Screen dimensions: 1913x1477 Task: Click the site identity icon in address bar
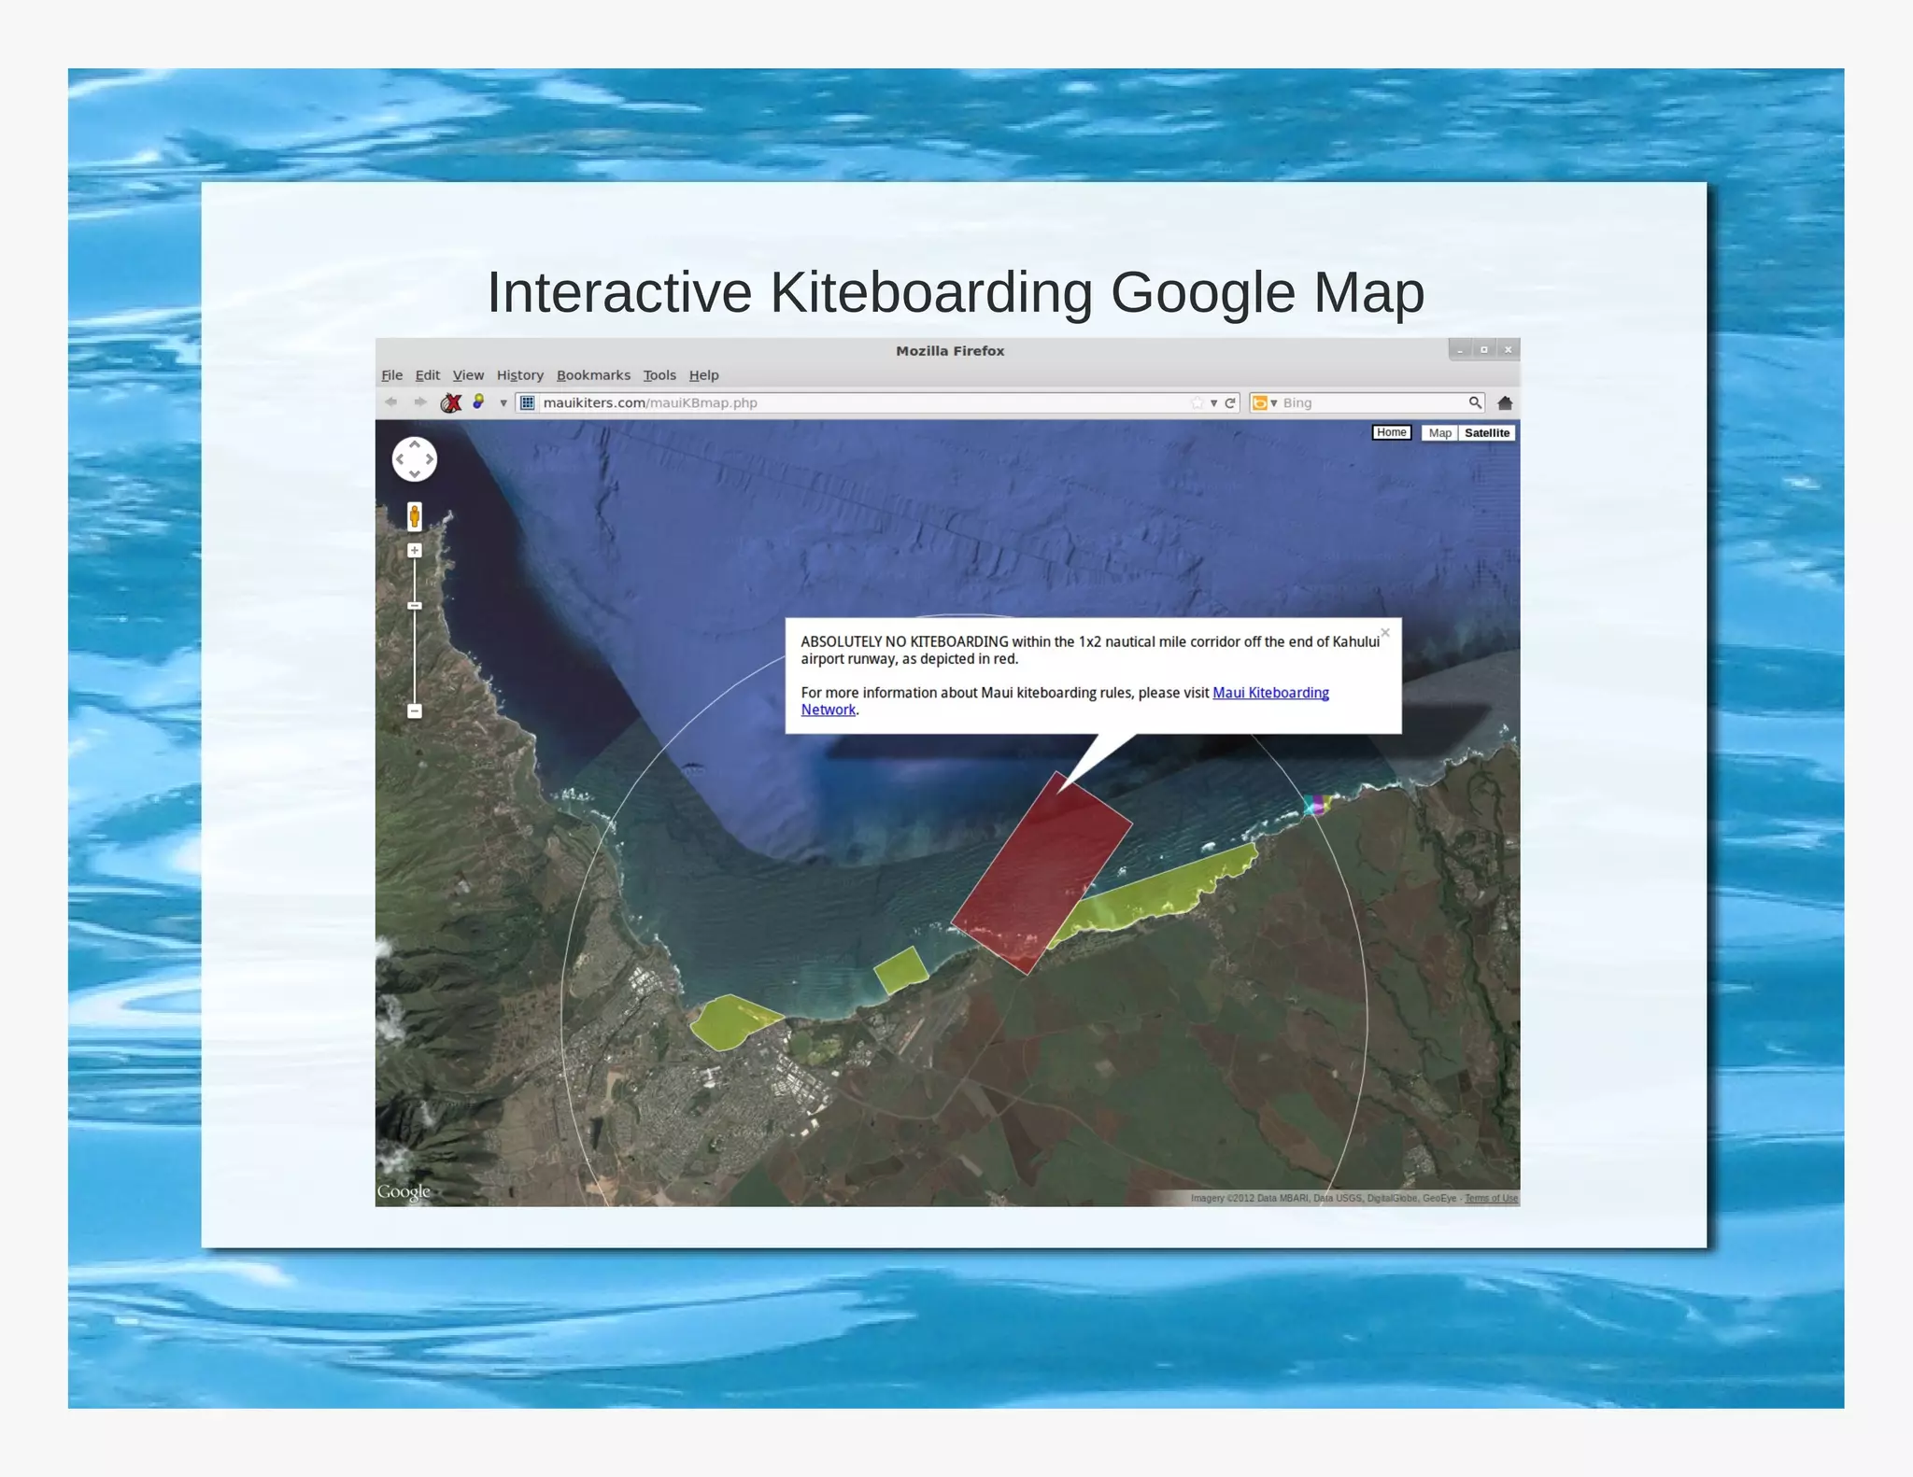[x=528, y=402]
